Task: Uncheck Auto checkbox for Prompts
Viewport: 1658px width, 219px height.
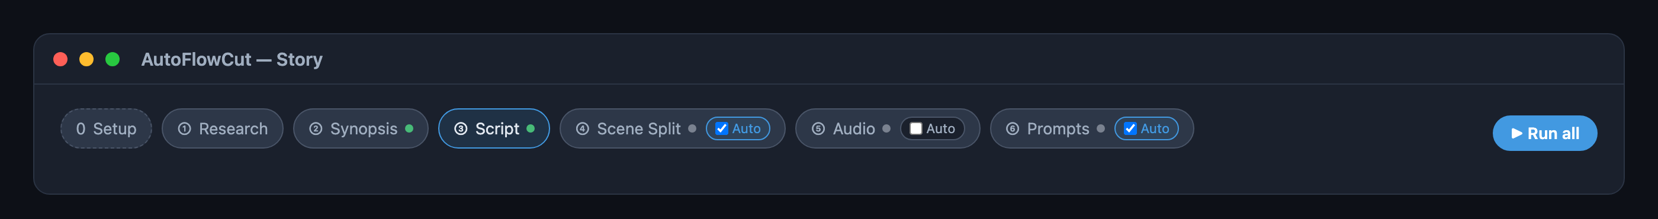Action: point(1130,129)
